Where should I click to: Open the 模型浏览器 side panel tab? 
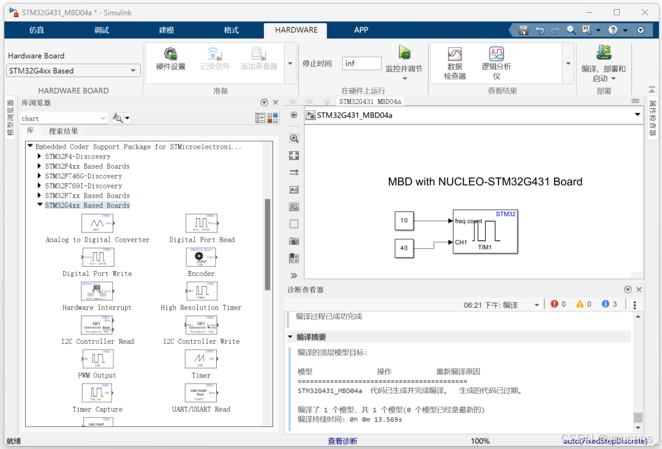click(x=10, y=117)
